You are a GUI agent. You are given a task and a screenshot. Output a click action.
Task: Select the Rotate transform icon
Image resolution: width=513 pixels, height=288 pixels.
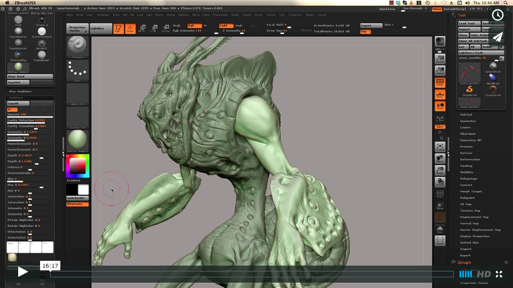(x=166, y=28)
